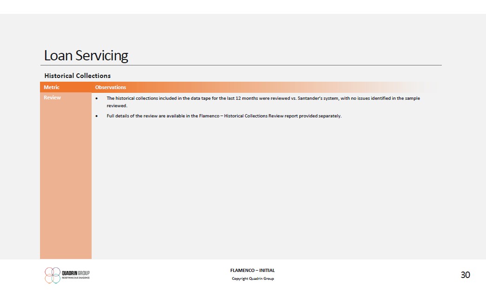Image resolution: width=486 pixels, height=304 pixels.
Task: Click the empty salmon Metric column area
Action: click(66, 186)
